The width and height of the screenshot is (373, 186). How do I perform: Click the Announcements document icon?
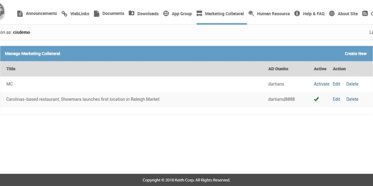20,14
